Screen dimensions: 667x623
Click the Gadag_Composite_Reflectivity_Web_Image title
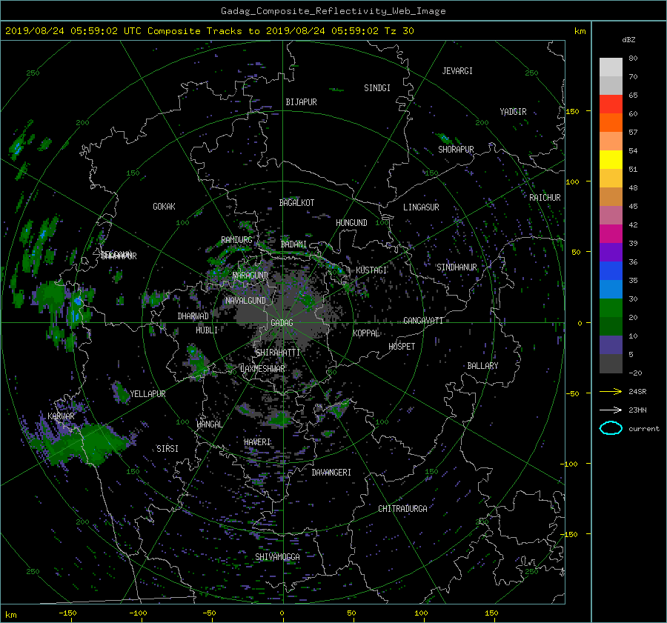(333, 11)
